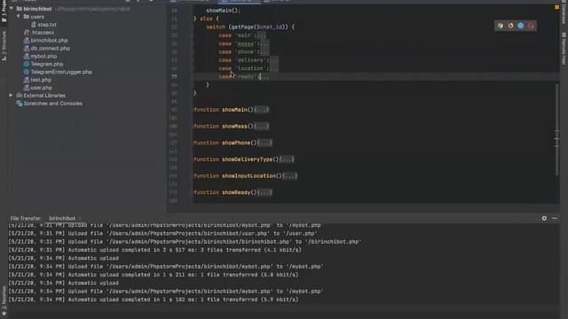Open file in Firefox browser icon
The image size is (568, 319).
pyautogui.click(x=510, y=26)
